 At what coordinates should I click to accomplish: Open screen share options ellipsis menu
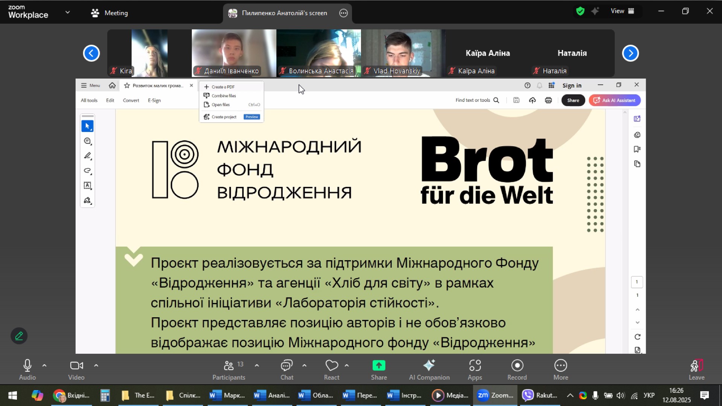[343, 13]
